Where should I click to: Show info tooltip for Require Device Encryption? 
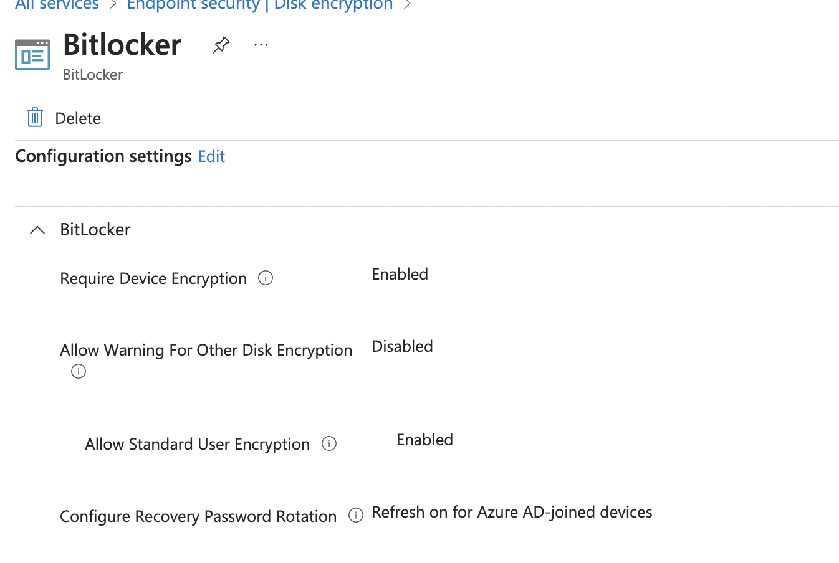click(266, 278)
